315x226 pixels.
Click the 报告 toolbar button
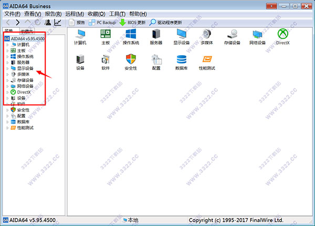(77, 22)
